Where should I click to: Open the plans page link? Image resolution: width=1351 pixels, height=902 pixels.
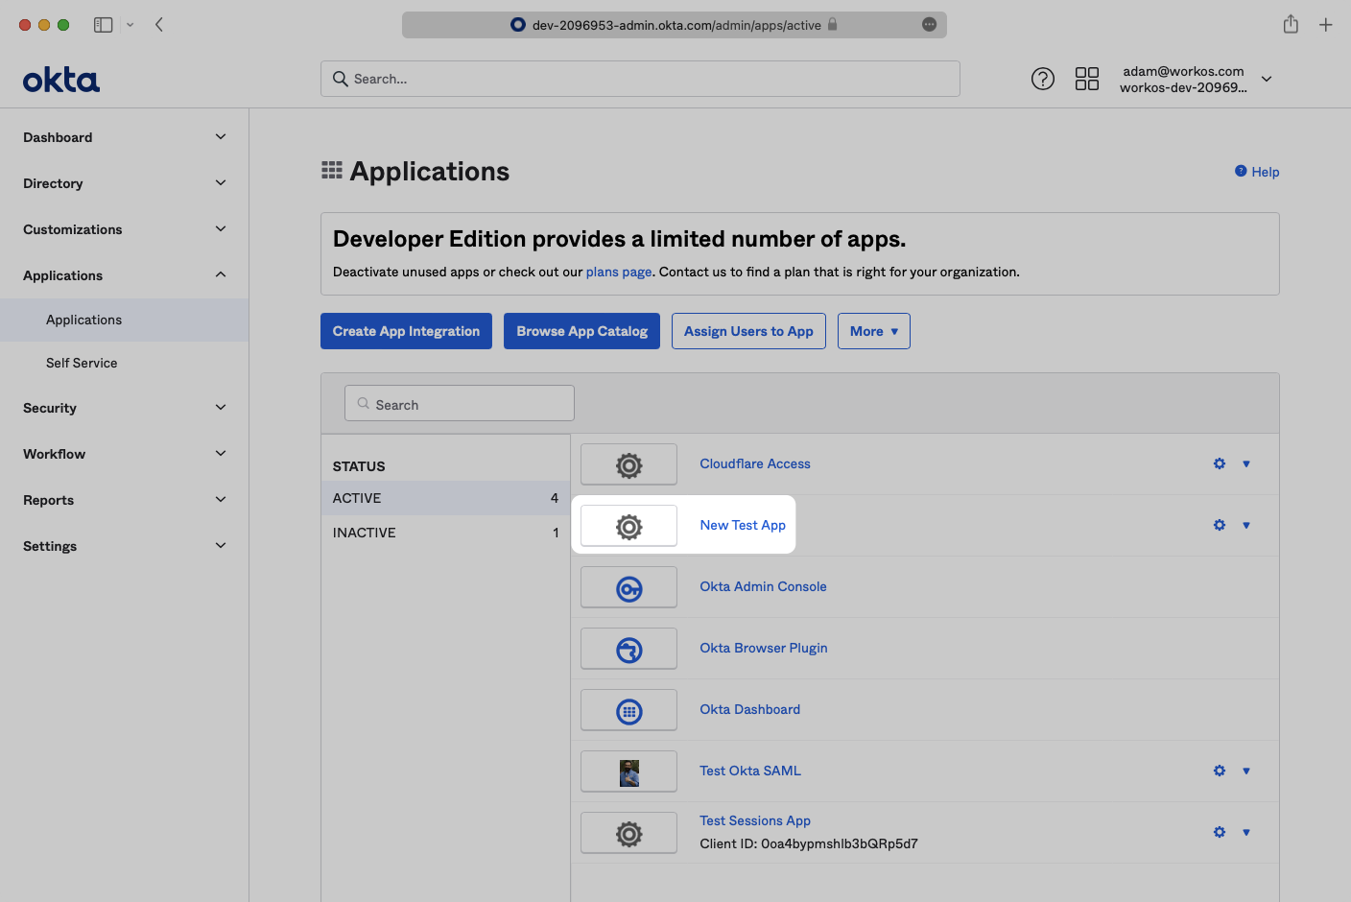[x=619, y=272]
